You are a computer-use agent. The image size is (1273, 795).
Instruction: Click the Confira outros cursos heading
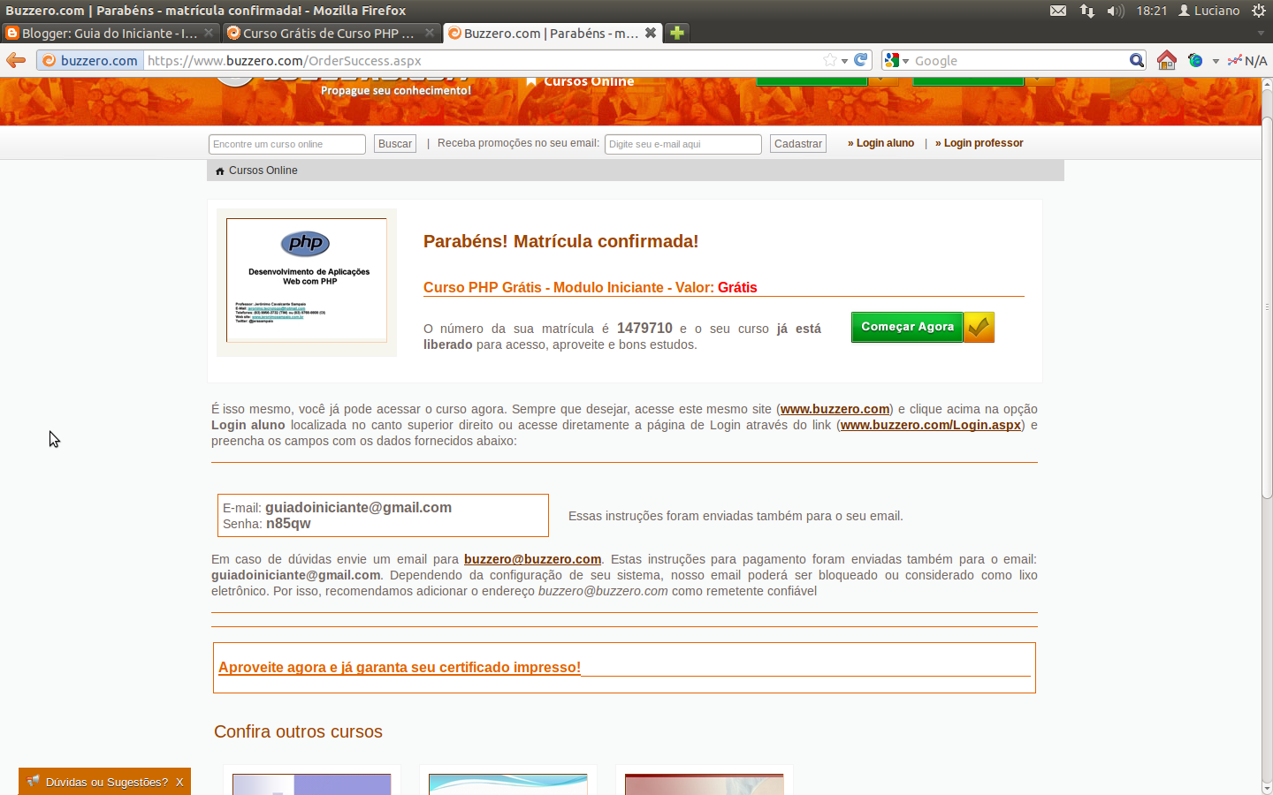click(x=299, y=731)
